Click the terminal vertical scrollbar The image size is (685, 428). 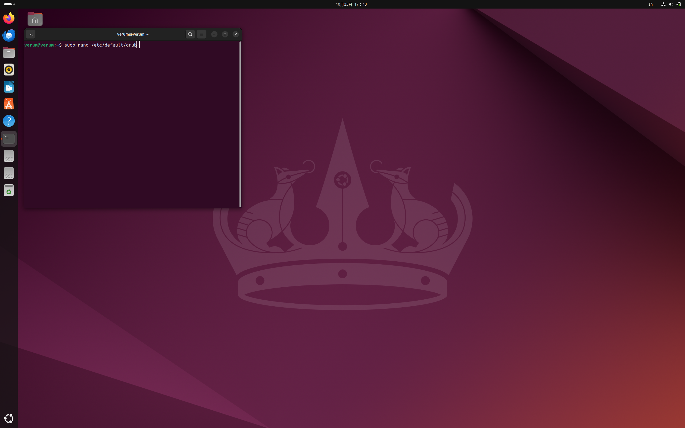(240, 124)
